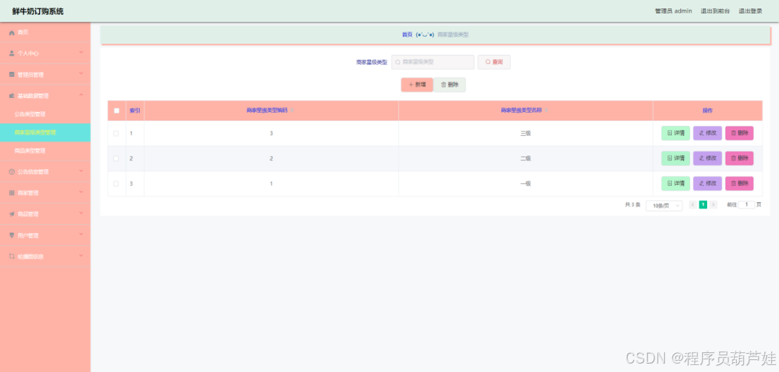Click pink 删除 for the 三级 row

pos(740,133)
